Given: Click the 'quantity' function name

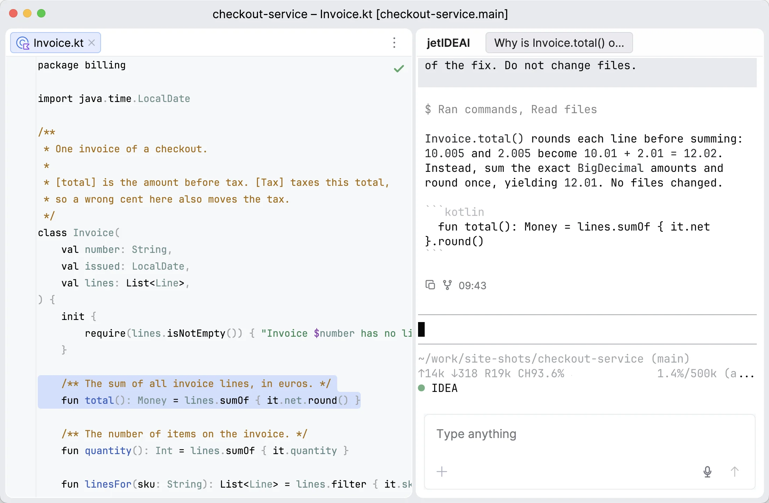Looking at the screenshot, I should tap(108, 451).
